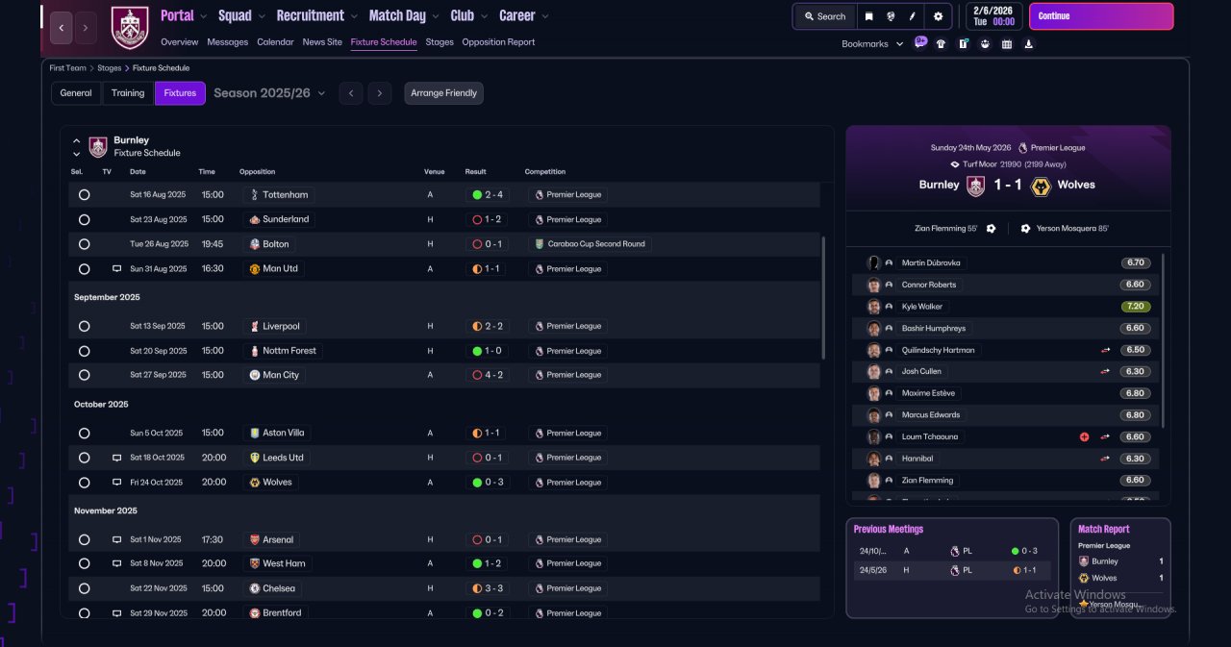Click the pencil edit icon in top toolbar
Viewport: 1231px width, 647px height.
tap(914, 16)
